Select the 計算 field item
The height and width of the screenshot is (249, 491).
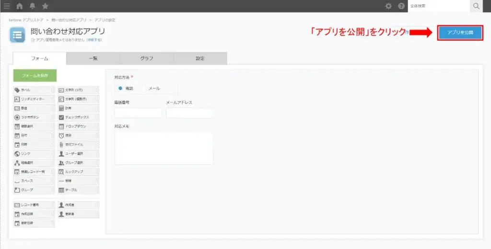[78, 108]
